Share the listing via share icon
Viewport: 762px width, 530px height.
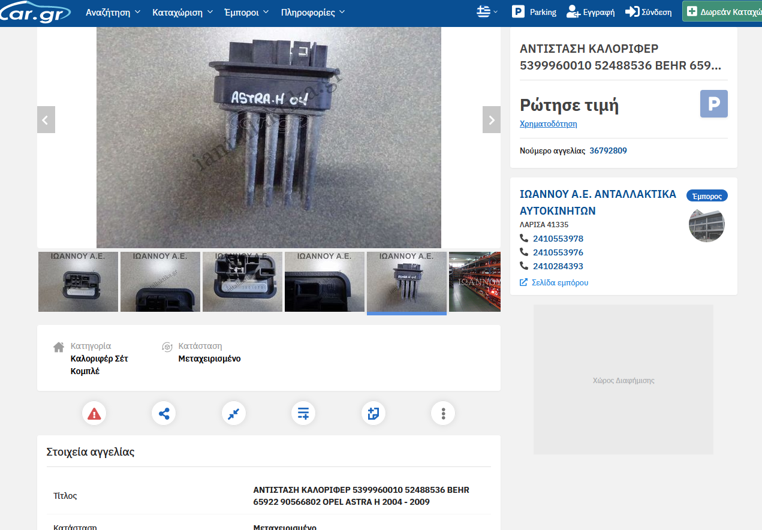click(164, 413)
